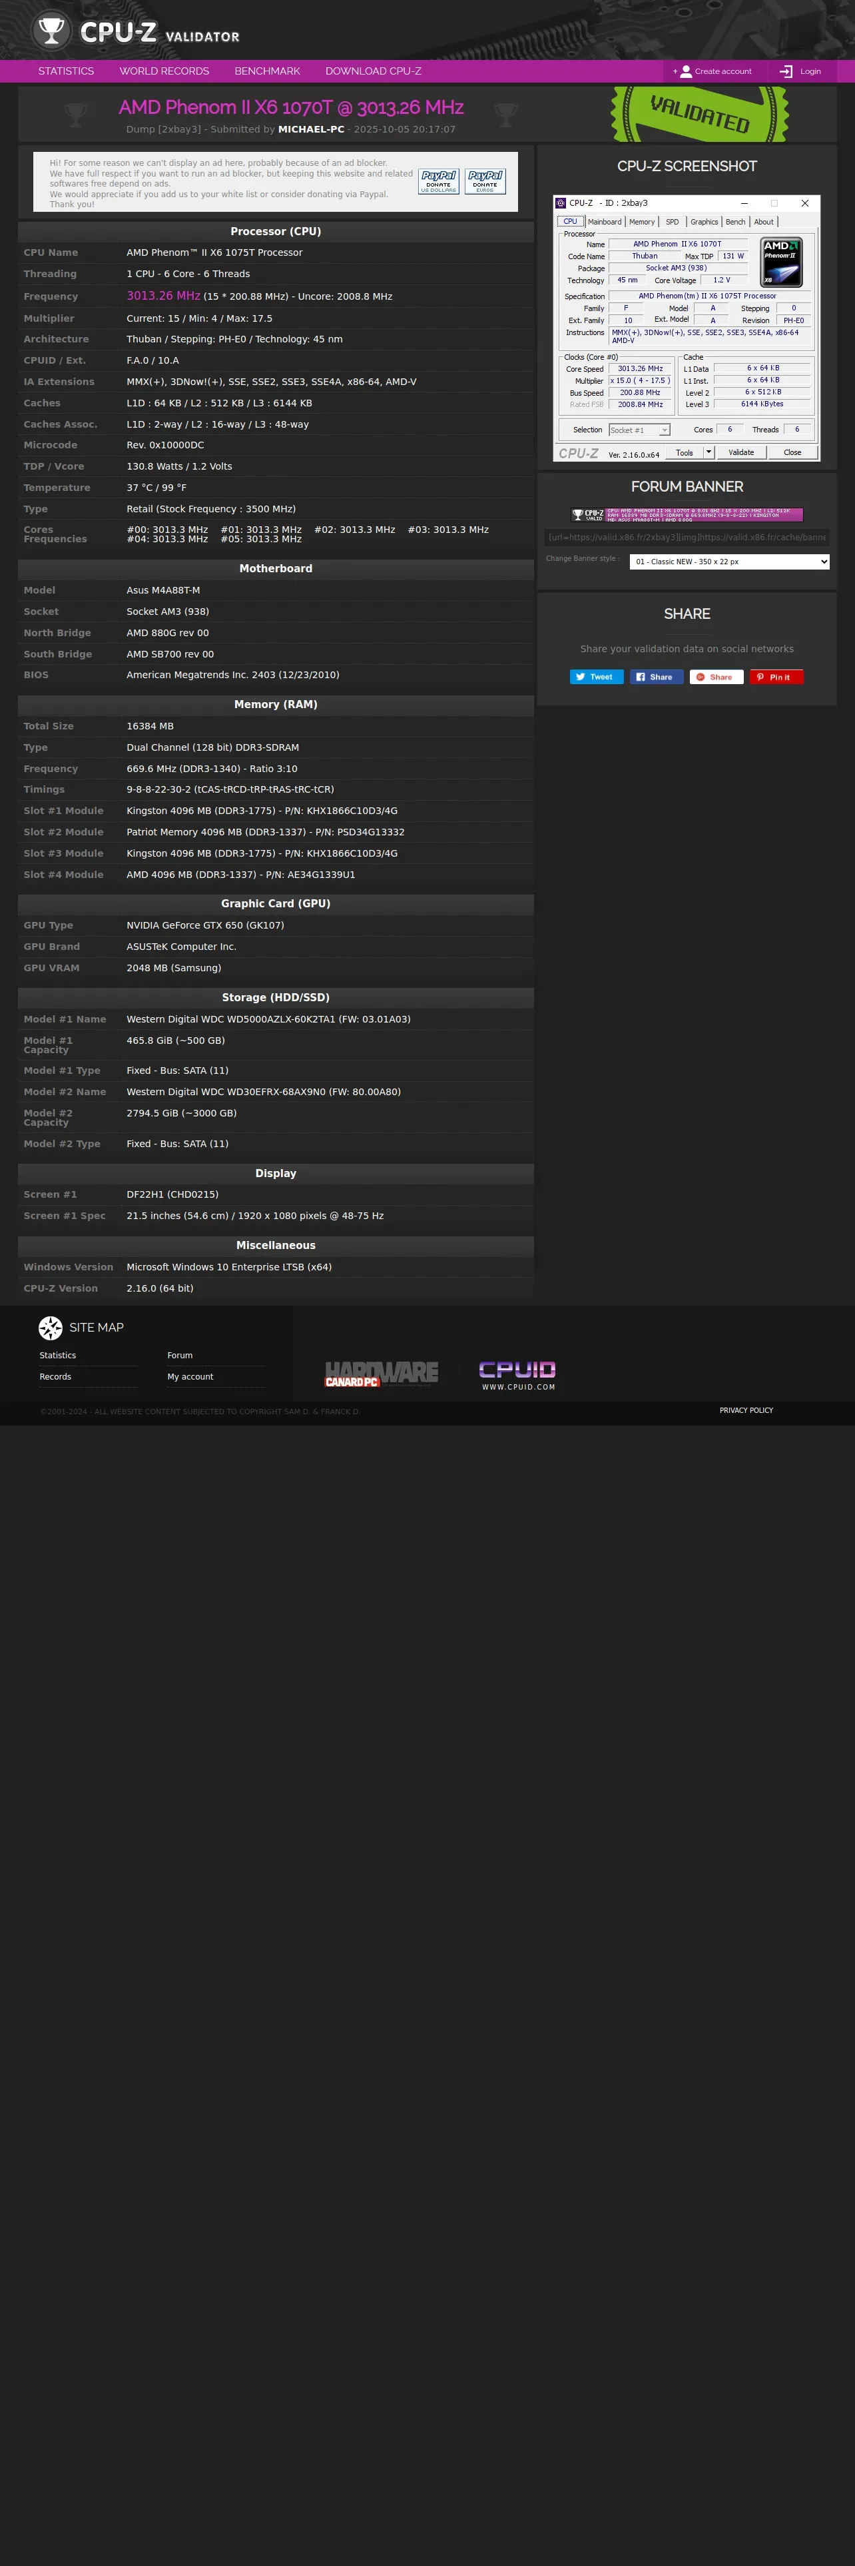The image size is (855, 2566).
Task: Open Statistics link under Site Map
Action: [x=58, y=1356]
